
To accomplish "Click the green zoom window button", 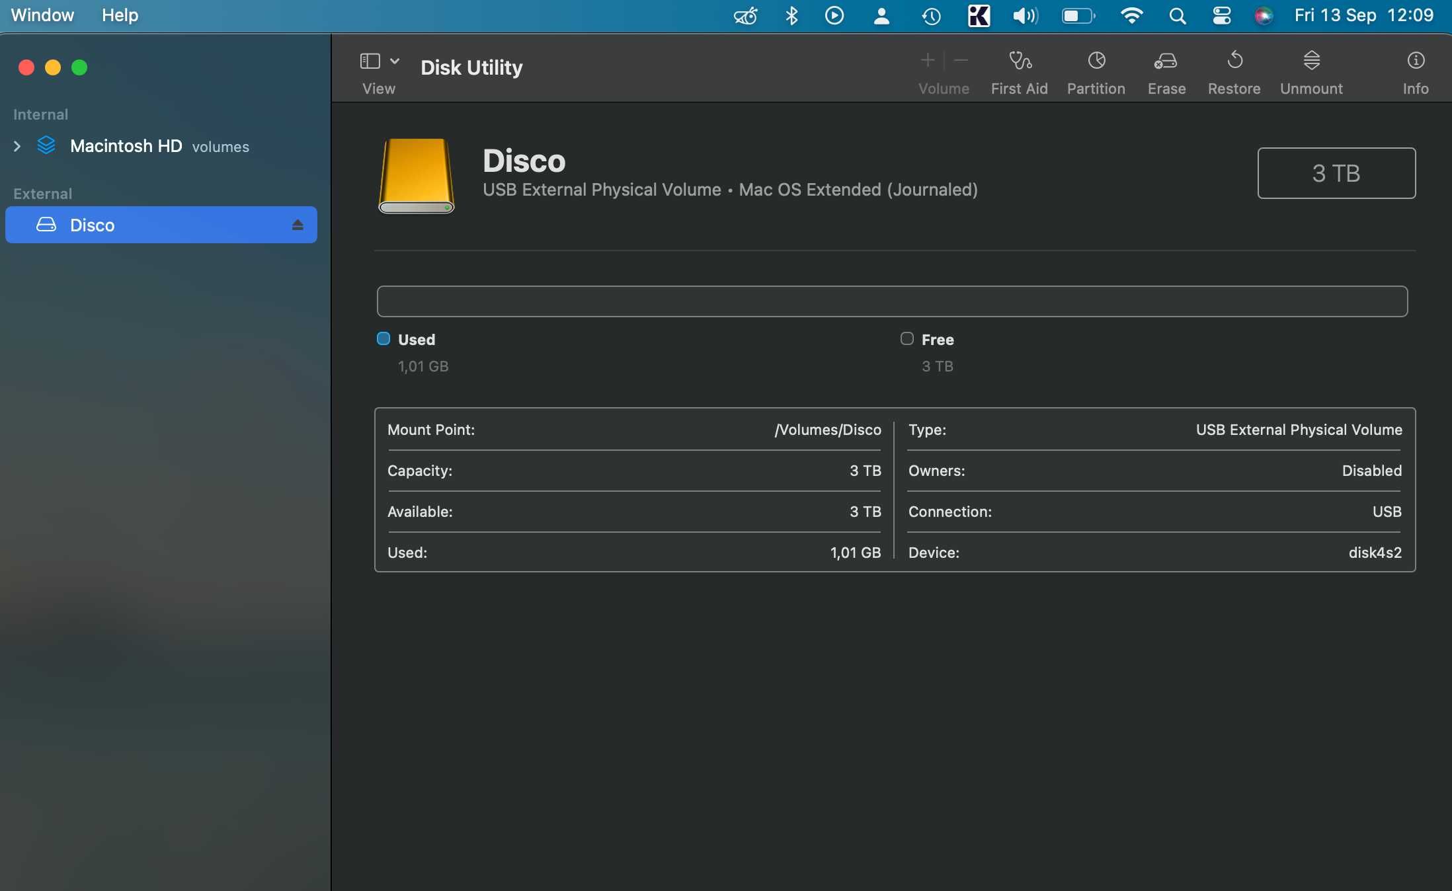I will coord(79,67).
